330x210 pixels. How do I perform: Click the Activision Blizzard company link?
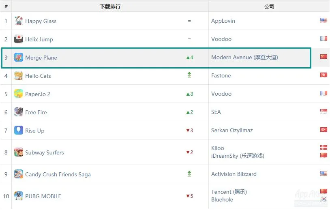coord(234,174)
